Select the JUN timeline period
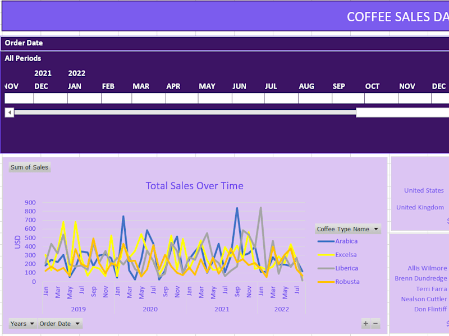 (x=248, y=99)
